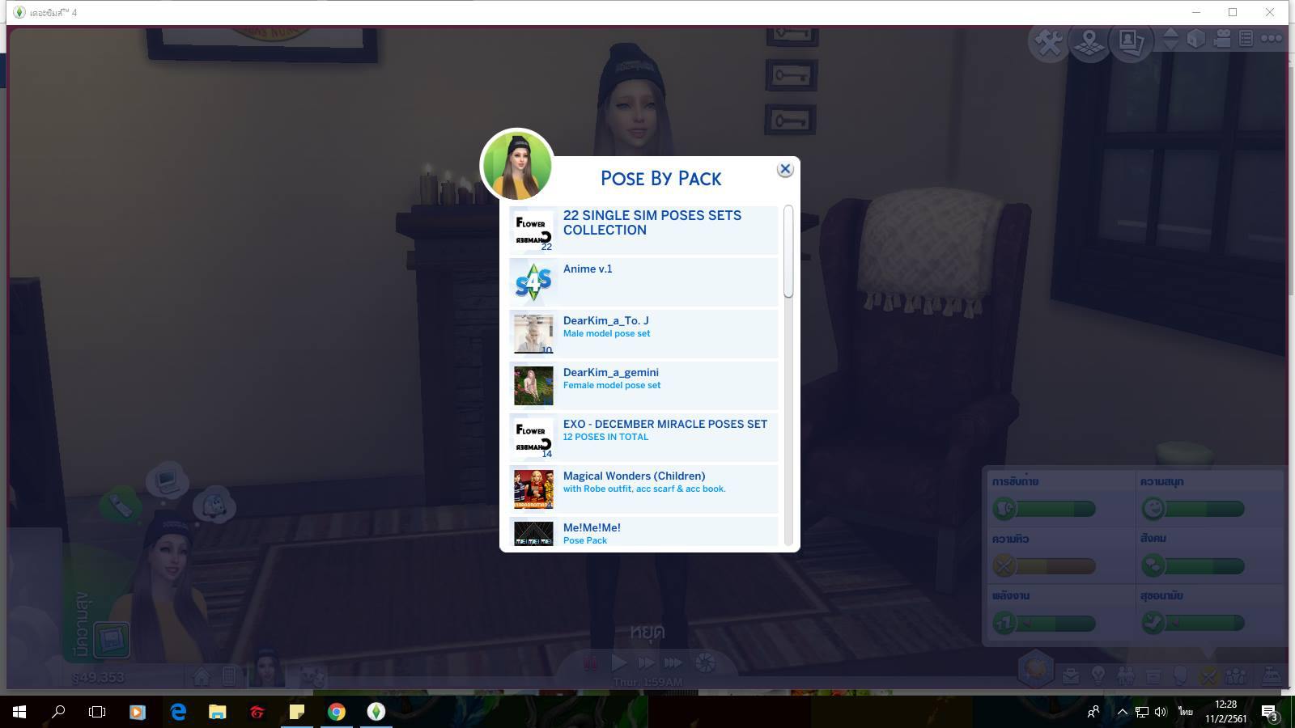Click the bladder need icon

coord(1004,509)
